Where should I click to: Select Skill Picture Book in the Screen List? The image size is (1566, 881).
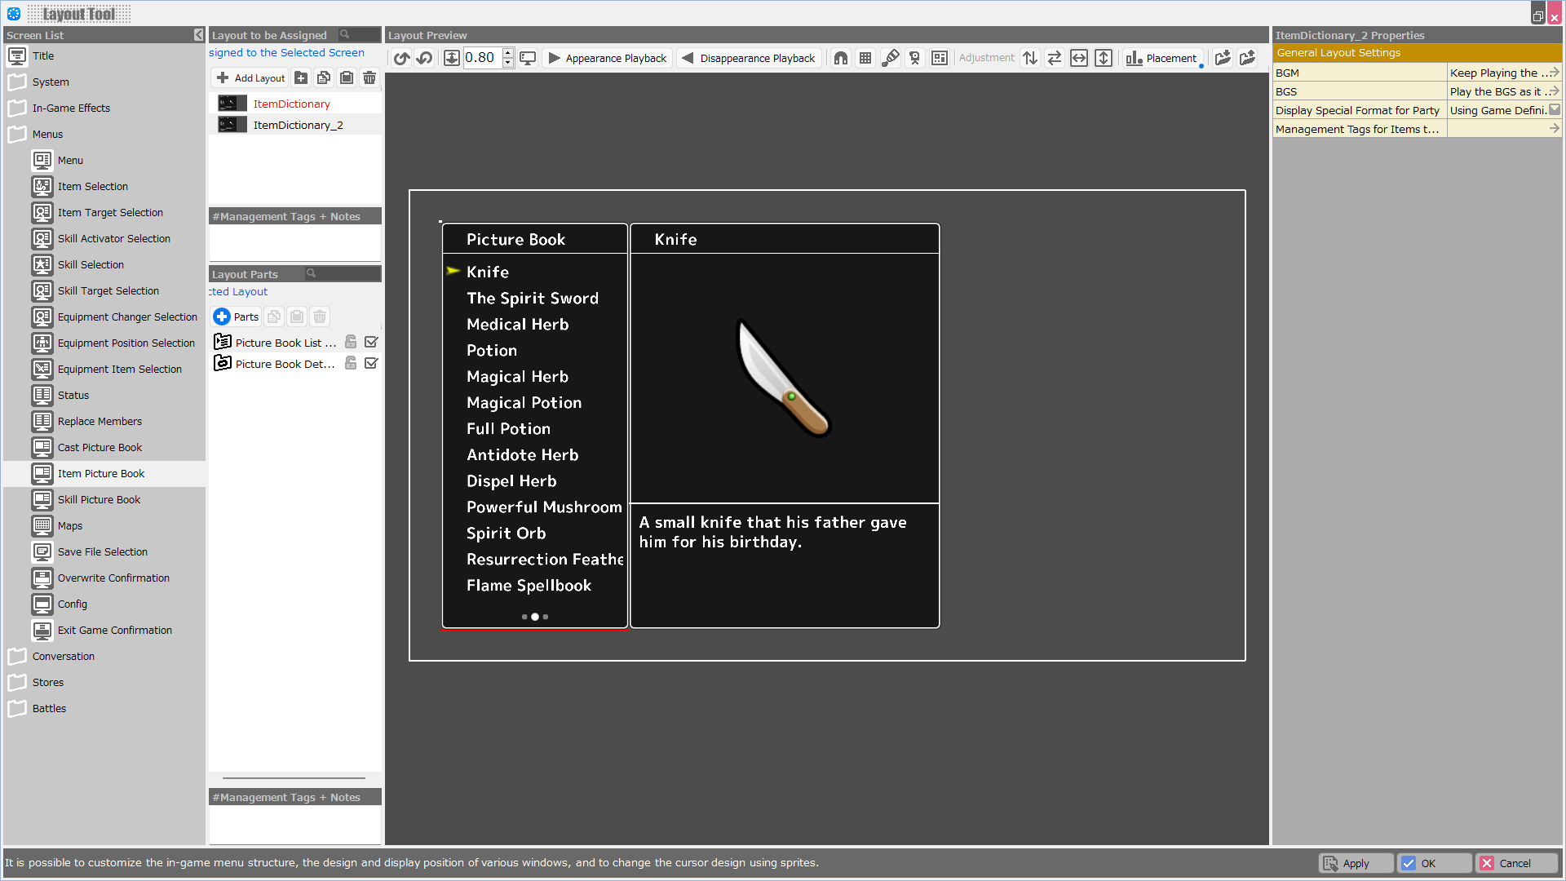(98, 499)
